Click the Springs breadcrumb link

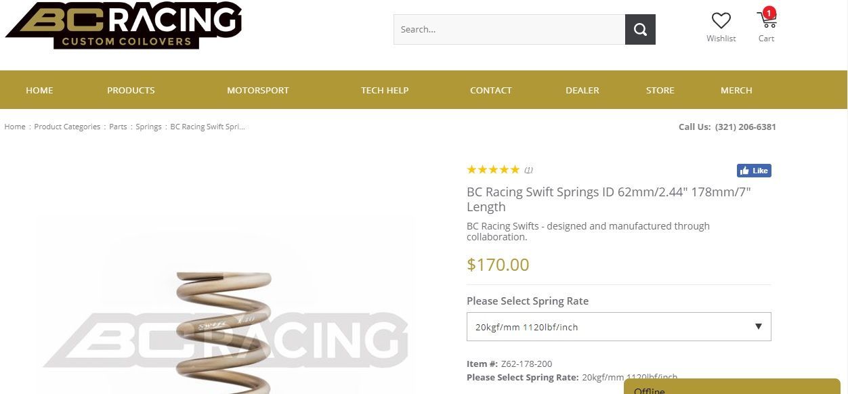coord(148,127)
